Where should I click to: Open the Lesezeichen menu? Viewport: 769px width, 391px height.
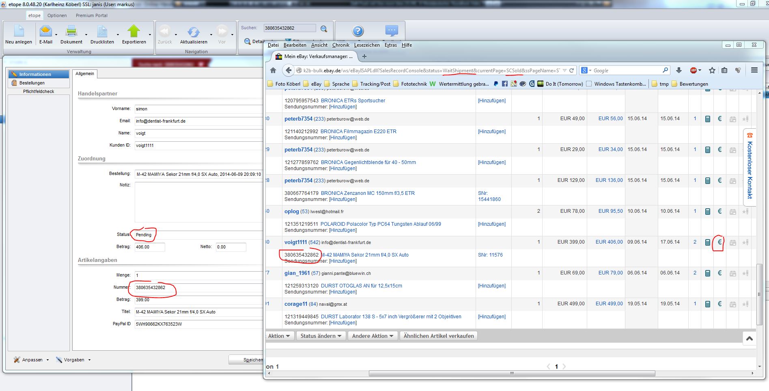click(366, 45)
